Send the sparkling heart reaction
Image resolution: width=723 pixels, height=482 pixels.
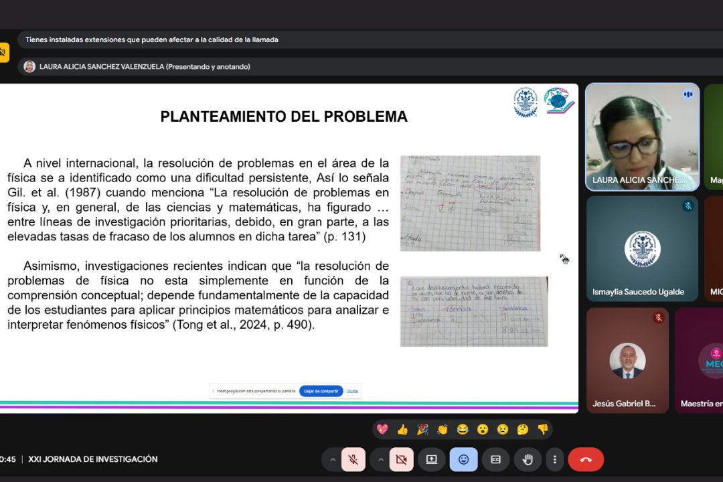(x=382, y=429)
